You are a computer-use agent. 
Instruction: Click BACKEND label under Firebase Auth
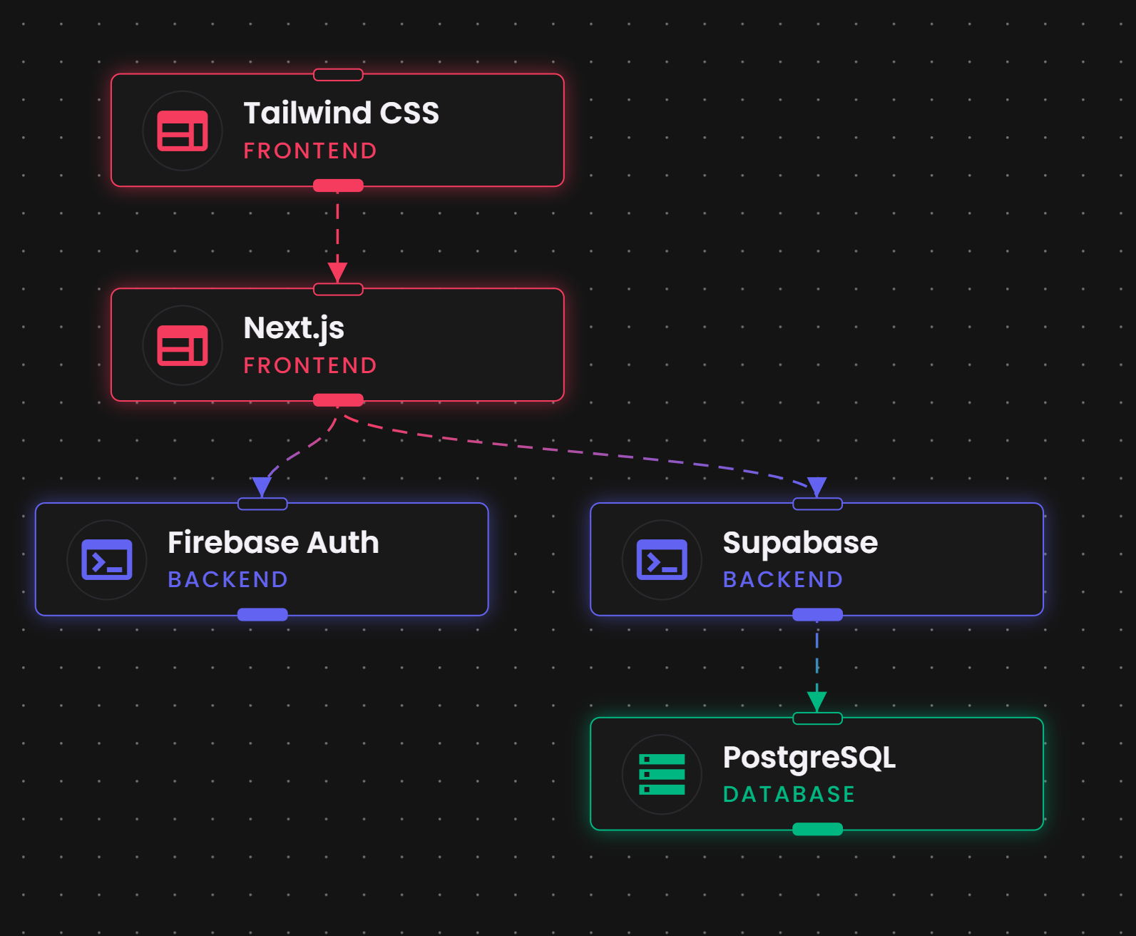click(228, 579)
